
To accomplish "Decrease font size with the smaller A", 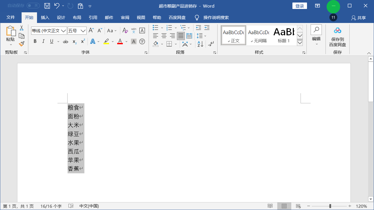I will pos(100,31).
